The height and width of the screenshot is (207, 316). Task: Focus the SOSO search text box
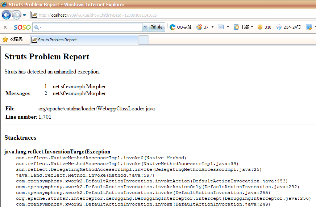tap(92, 27)
